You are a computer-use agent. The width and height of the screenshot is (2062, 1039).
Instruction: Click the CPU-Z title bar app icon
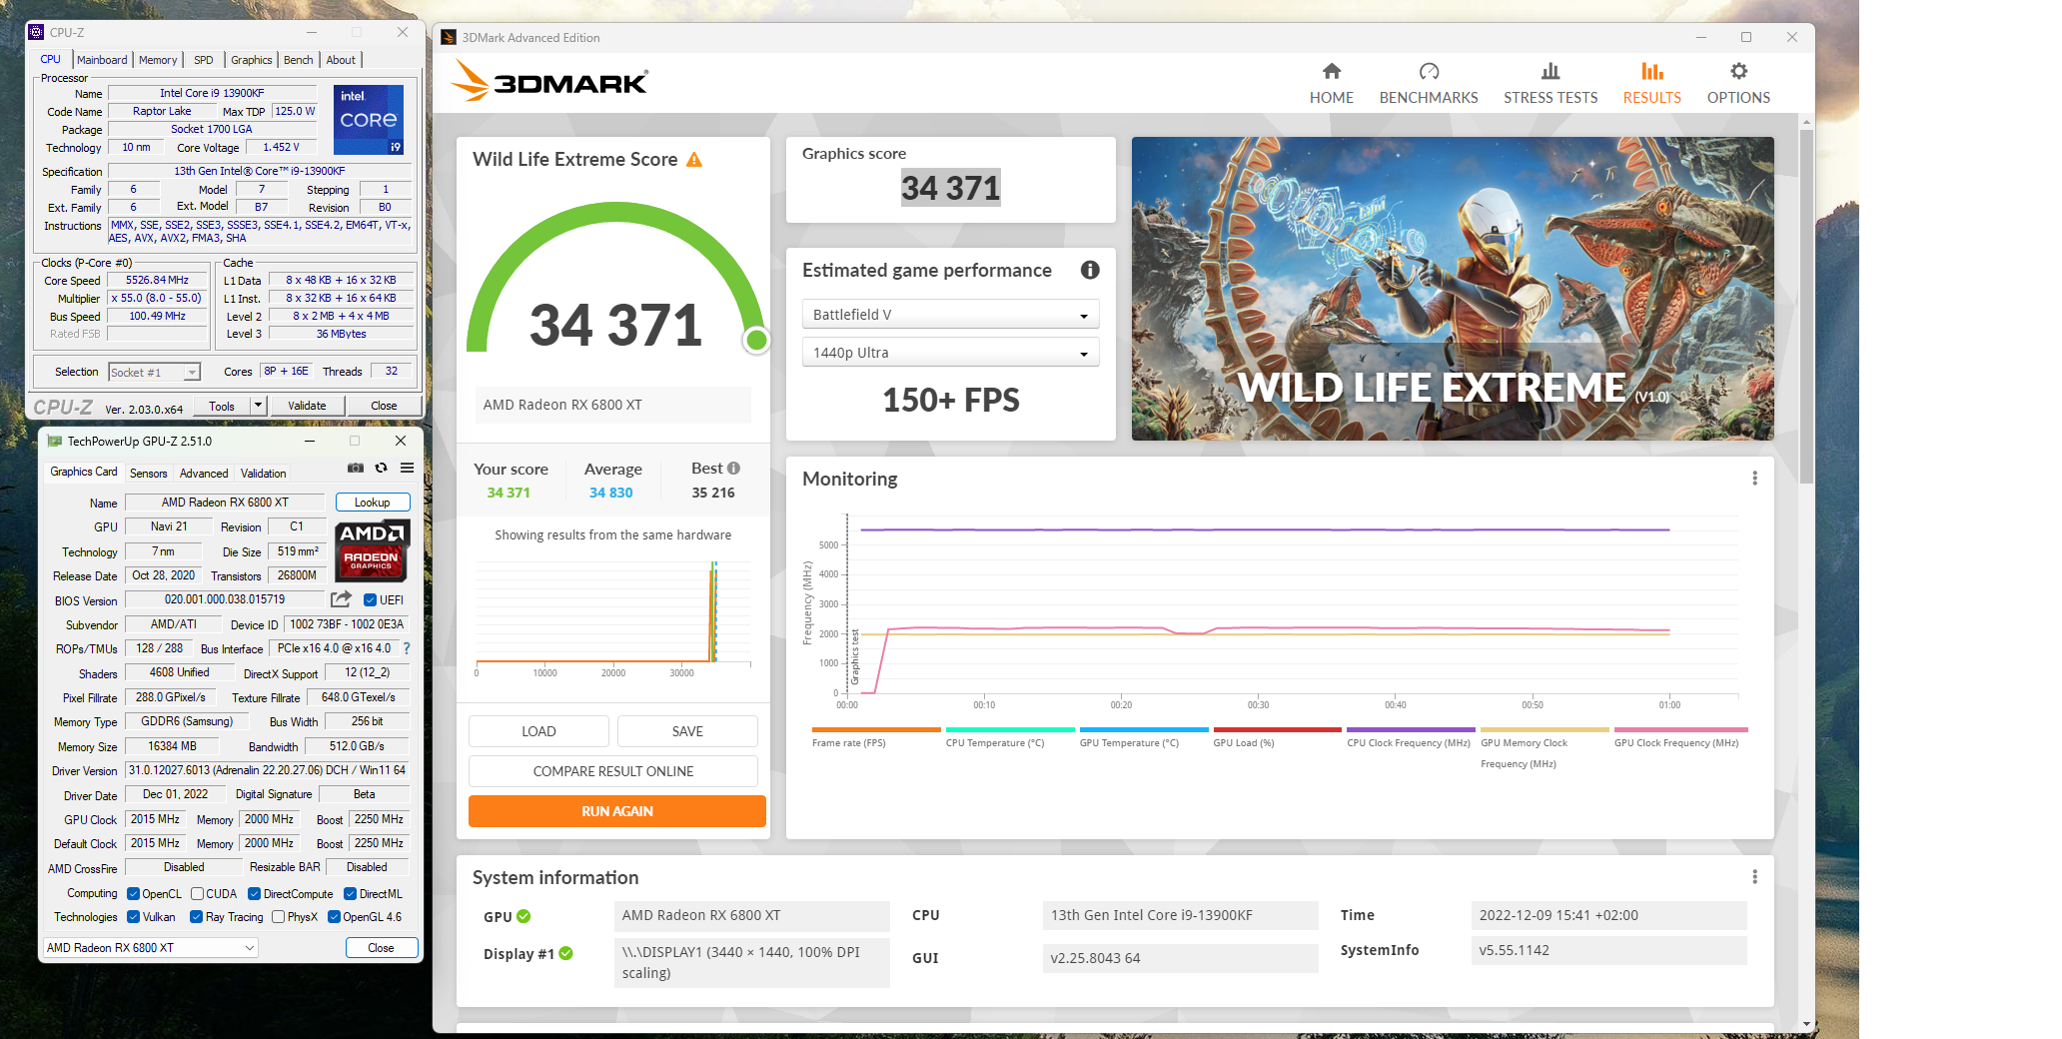(x=37, y=32)
